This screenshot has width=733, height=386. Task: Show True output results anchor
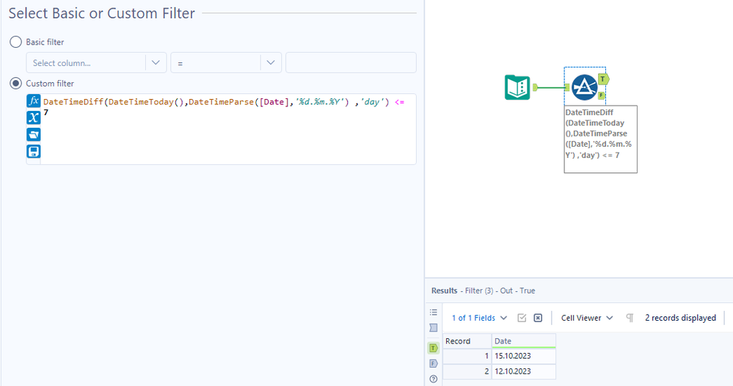tap(434, 348)
